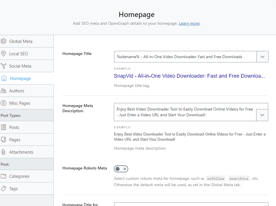The height and width of the screenshot is (206, 276).
Task: Click the Tags label icon
Action: 3,188
